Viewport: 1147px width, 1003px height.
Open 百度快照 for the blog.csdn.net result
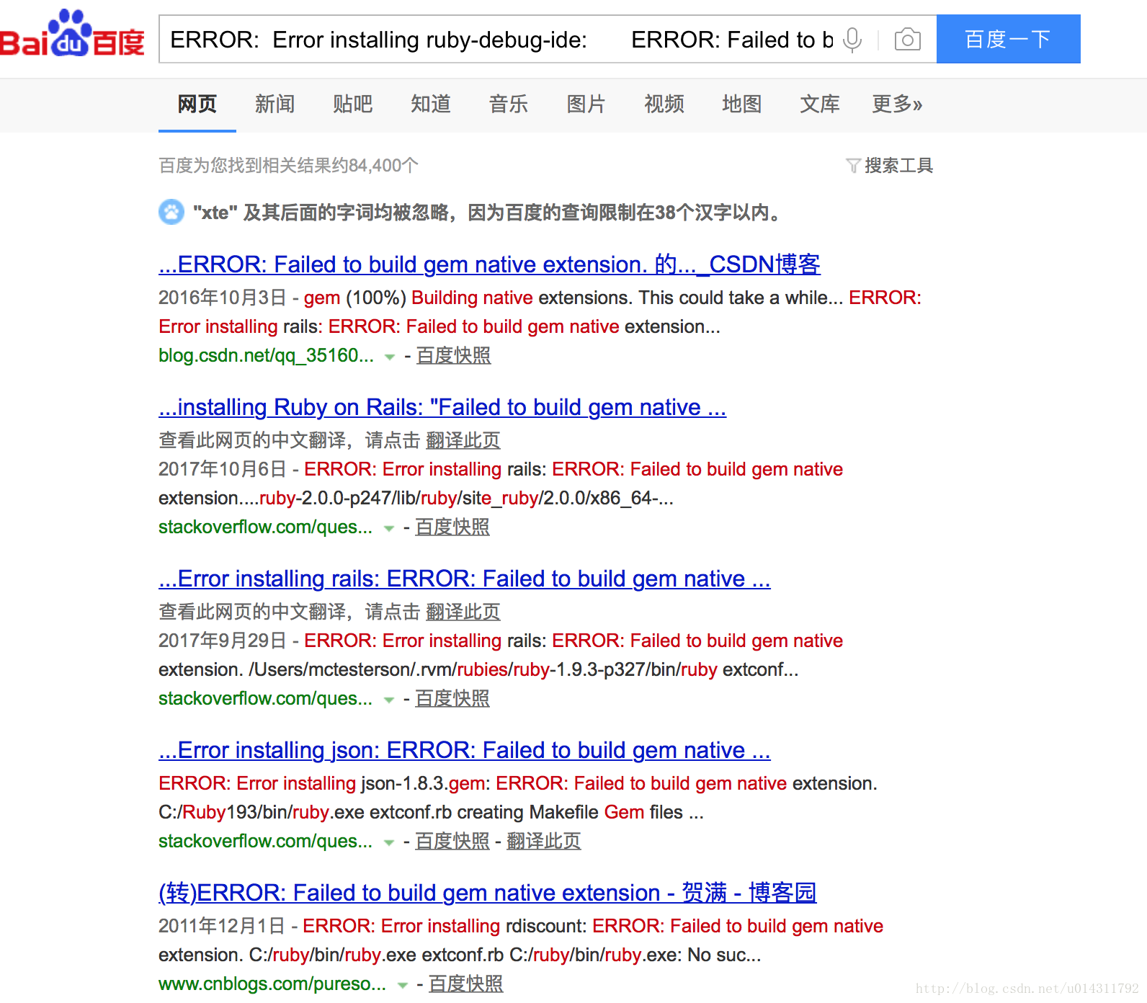point(453,355)
